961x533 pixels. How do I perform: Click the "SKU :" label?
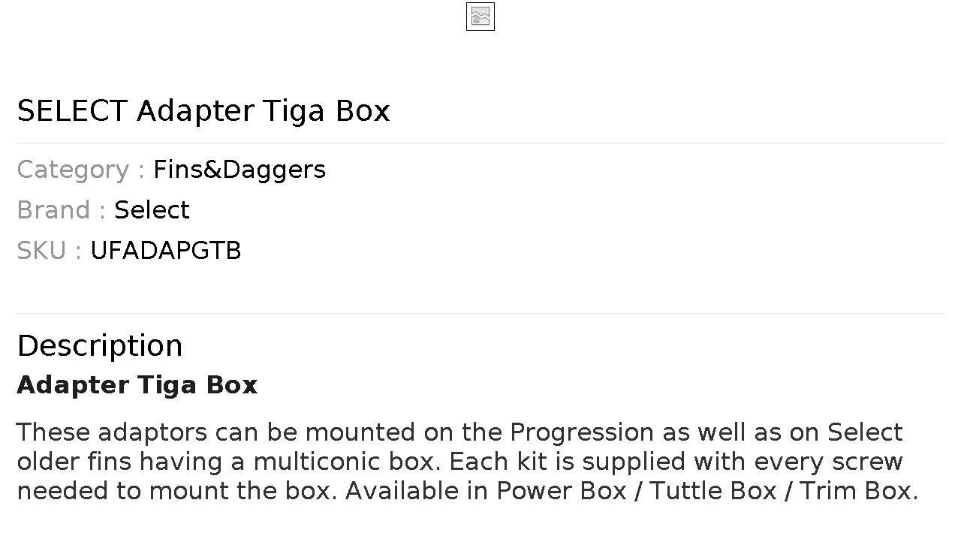click(49, 251)
